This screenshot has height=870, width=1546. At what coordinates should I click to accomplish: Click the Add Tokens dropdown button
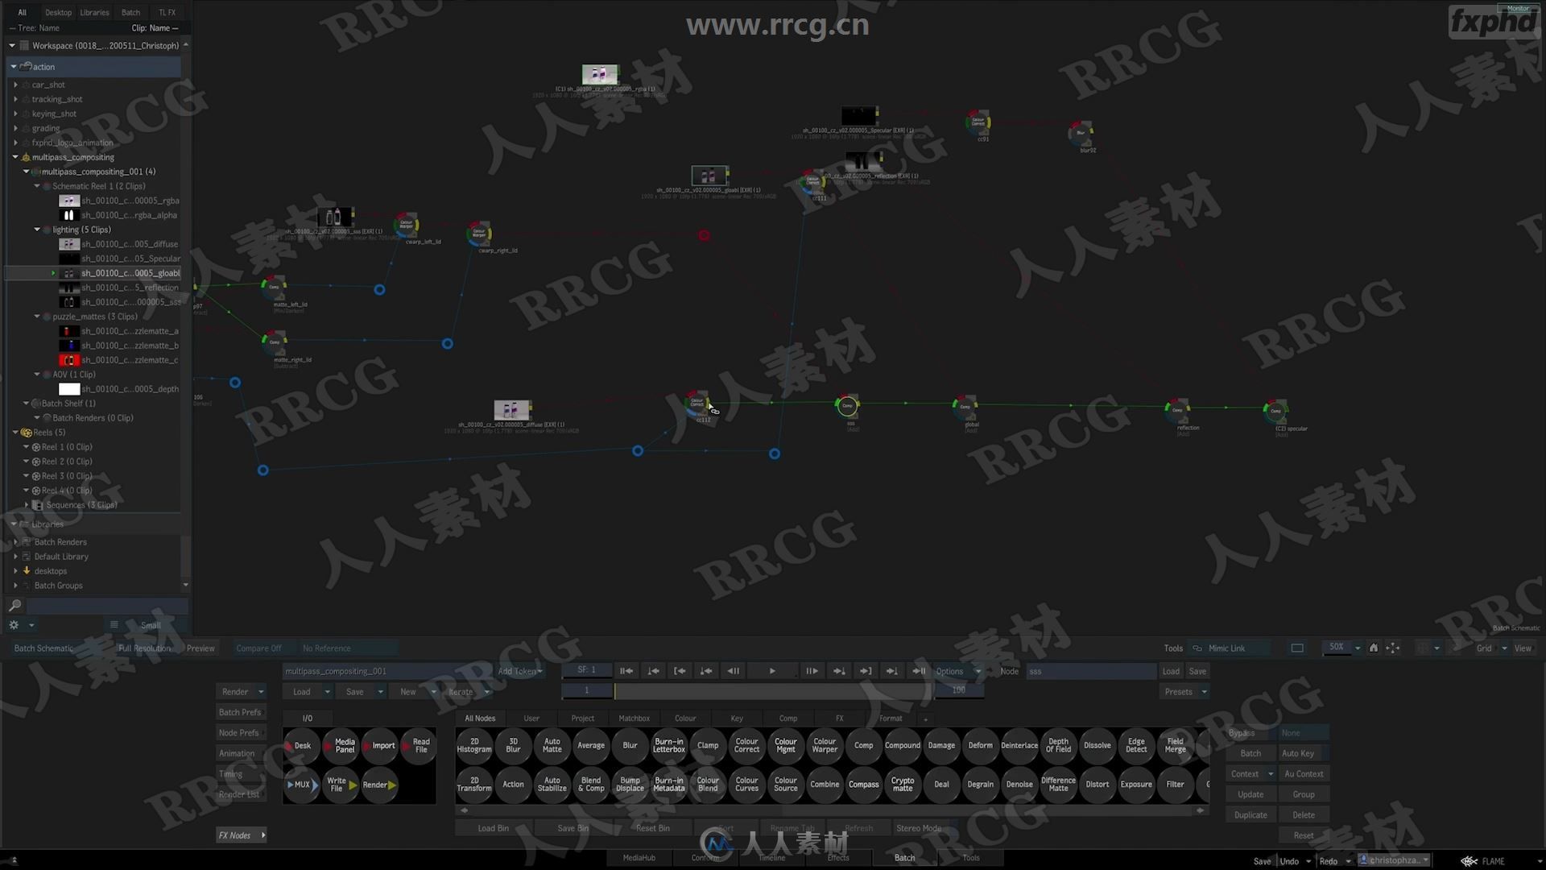[519, 670]
